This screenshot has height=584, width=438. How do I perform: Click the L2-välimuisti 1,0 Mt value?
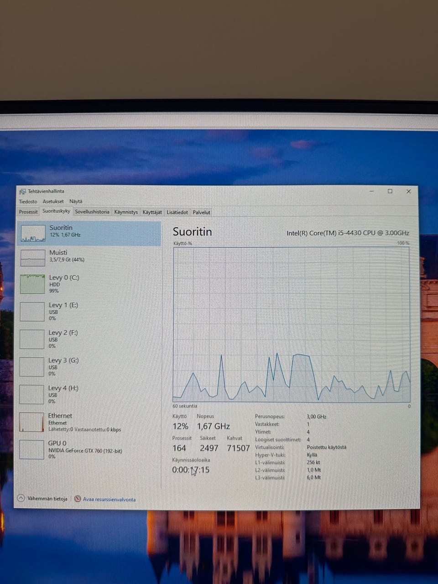[313, 470]
